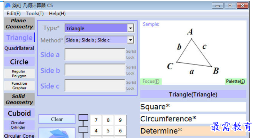Click the Plane Geometry header

click(x=19, y=24)
